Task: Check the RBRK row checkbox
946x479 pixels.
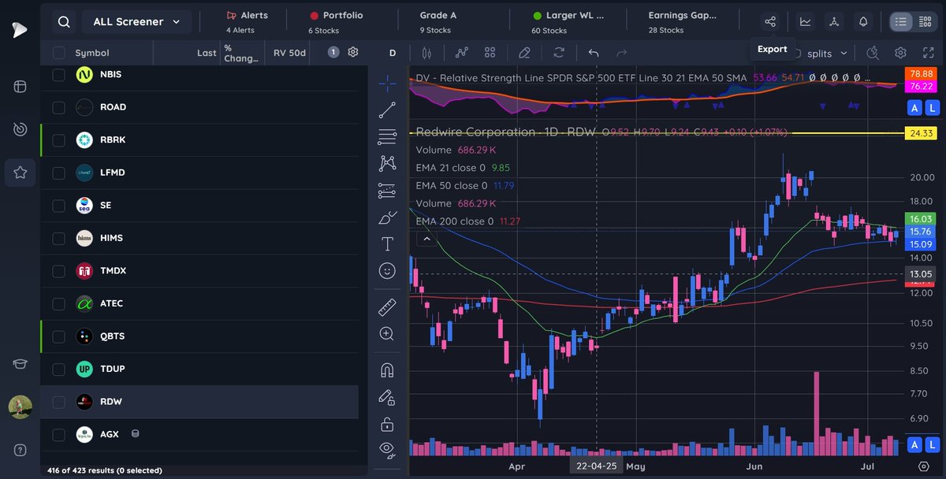Action: point(58,139)
